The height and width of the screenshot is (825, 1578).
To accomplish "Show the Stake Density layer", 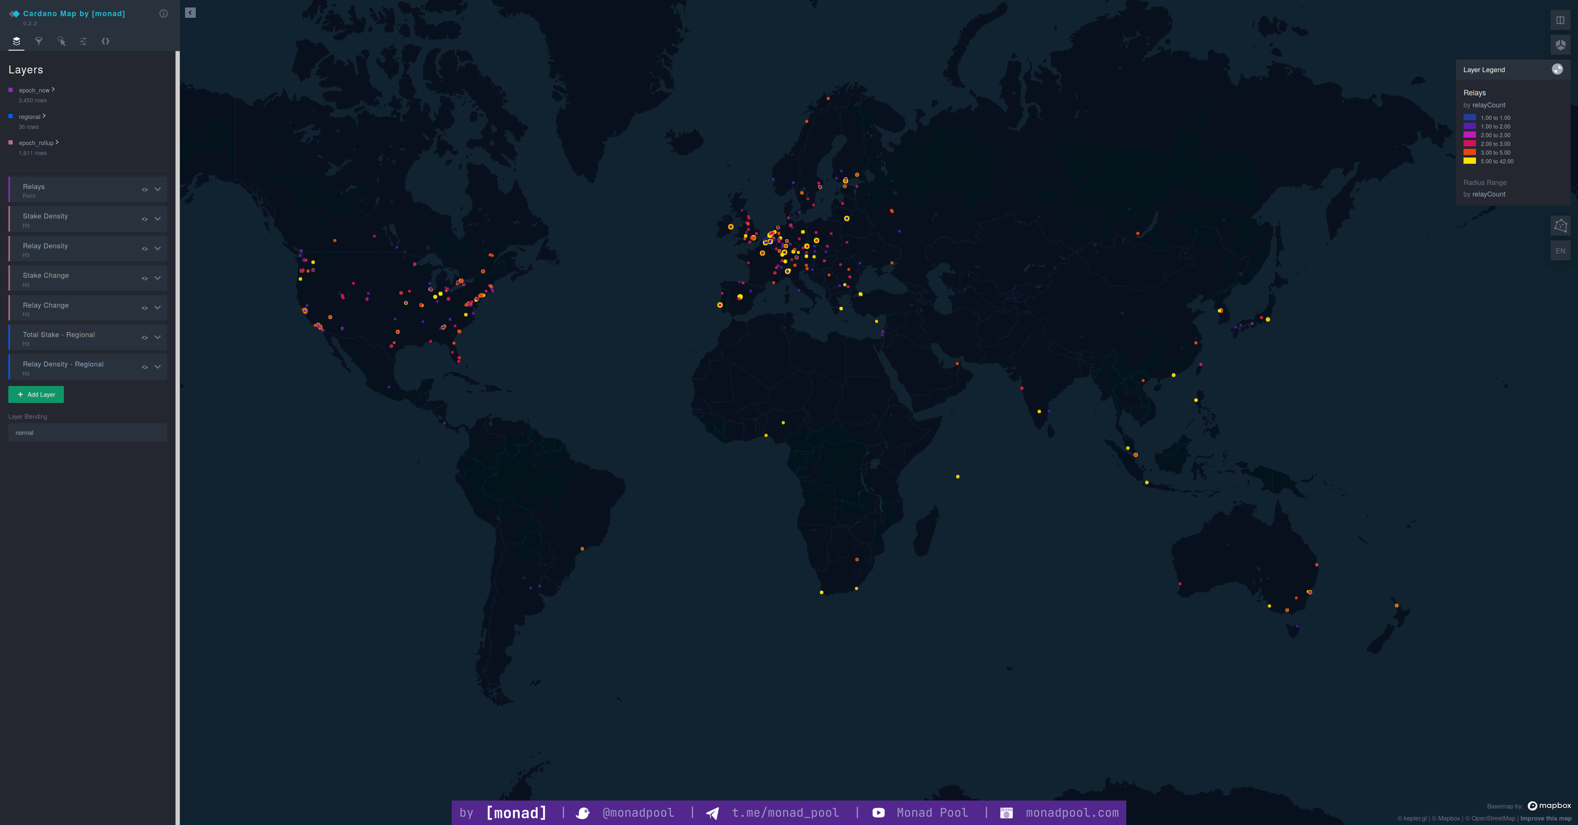I will [145, 219].
